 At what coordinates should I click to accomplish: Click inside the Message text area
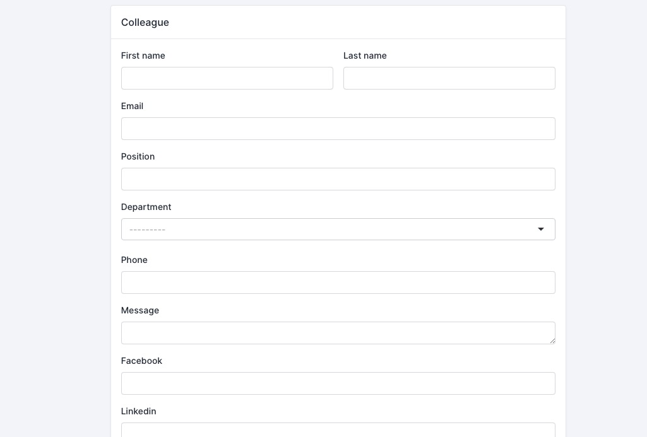point(338,333)
